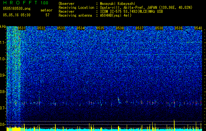Click the 0.6 kHz axis label
206x131 pixels.
tap(3, 124)
